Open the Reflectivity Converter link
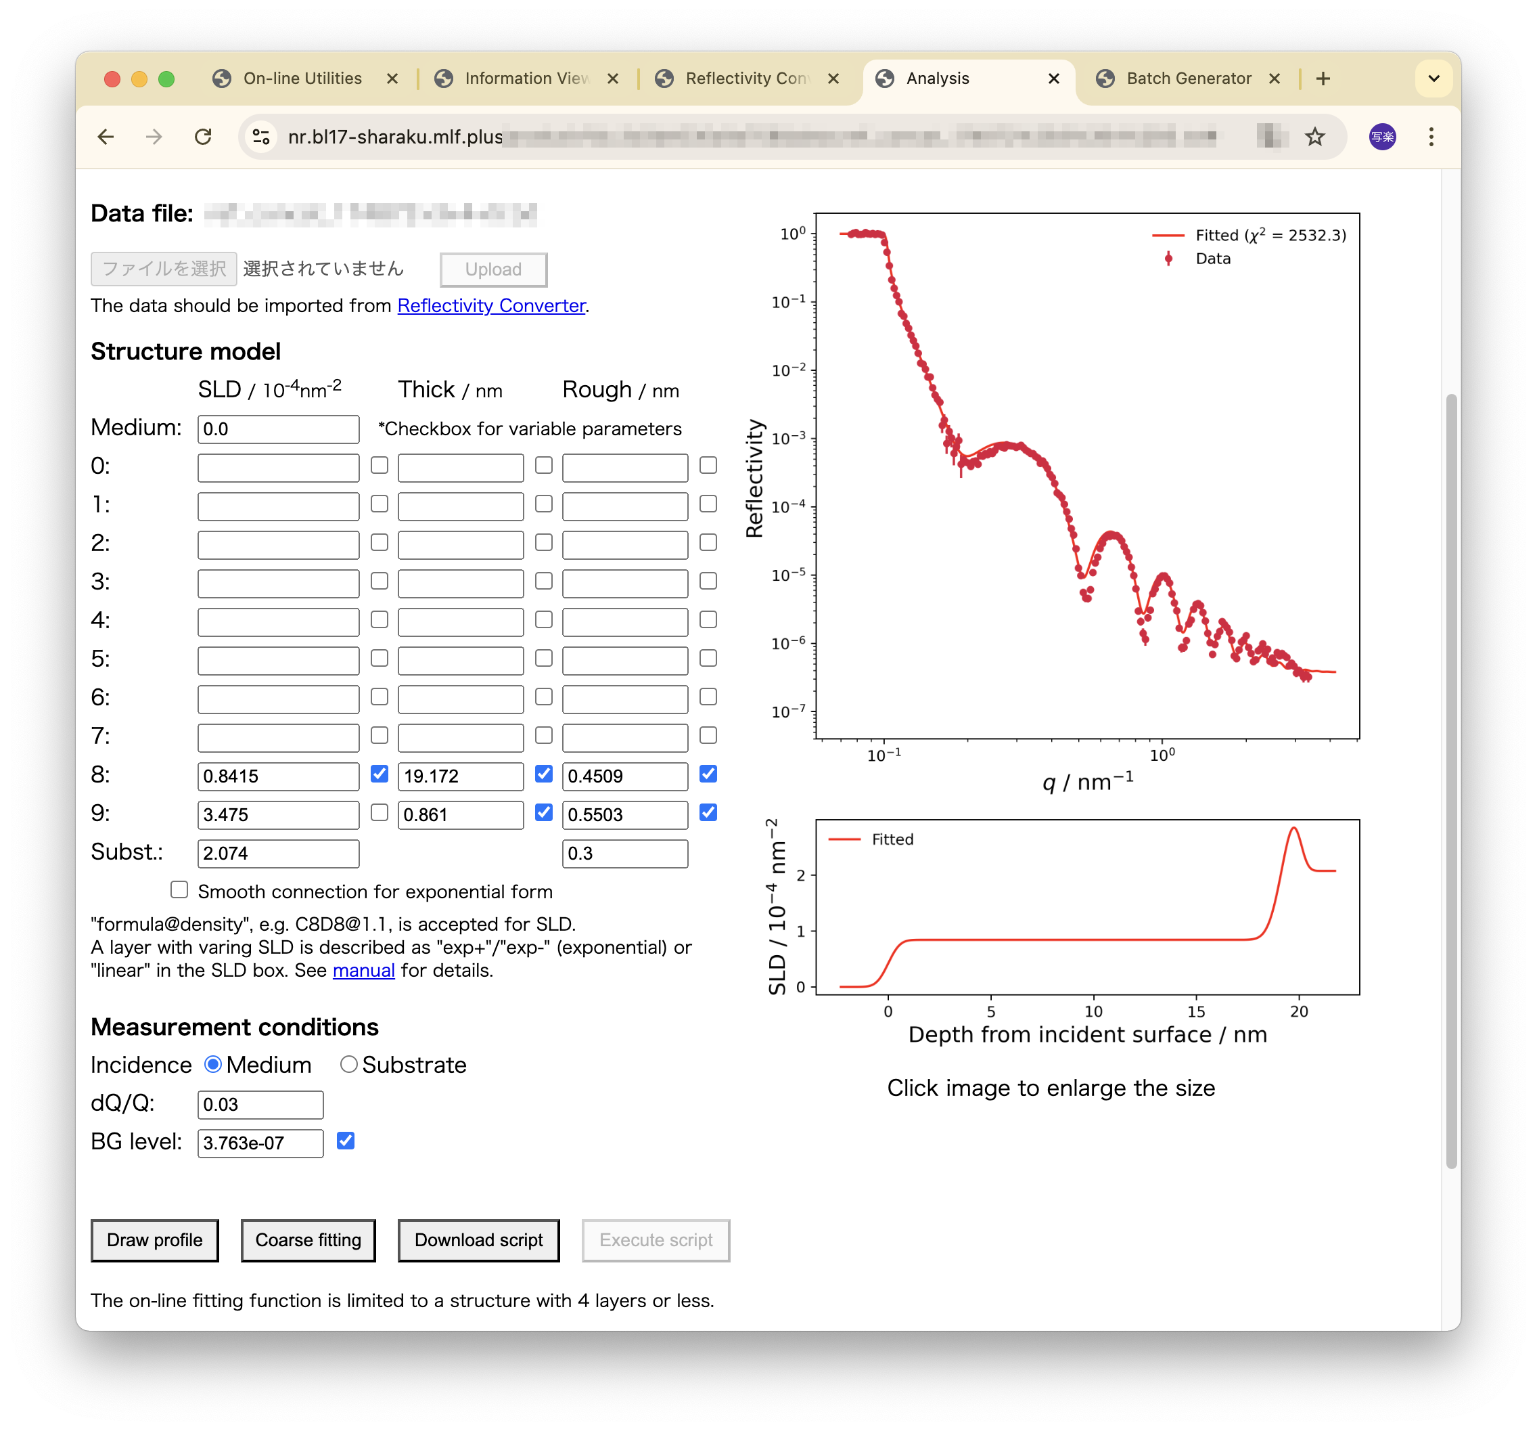The width and height of the screenshot is (1537, 1431). (491, 305)
